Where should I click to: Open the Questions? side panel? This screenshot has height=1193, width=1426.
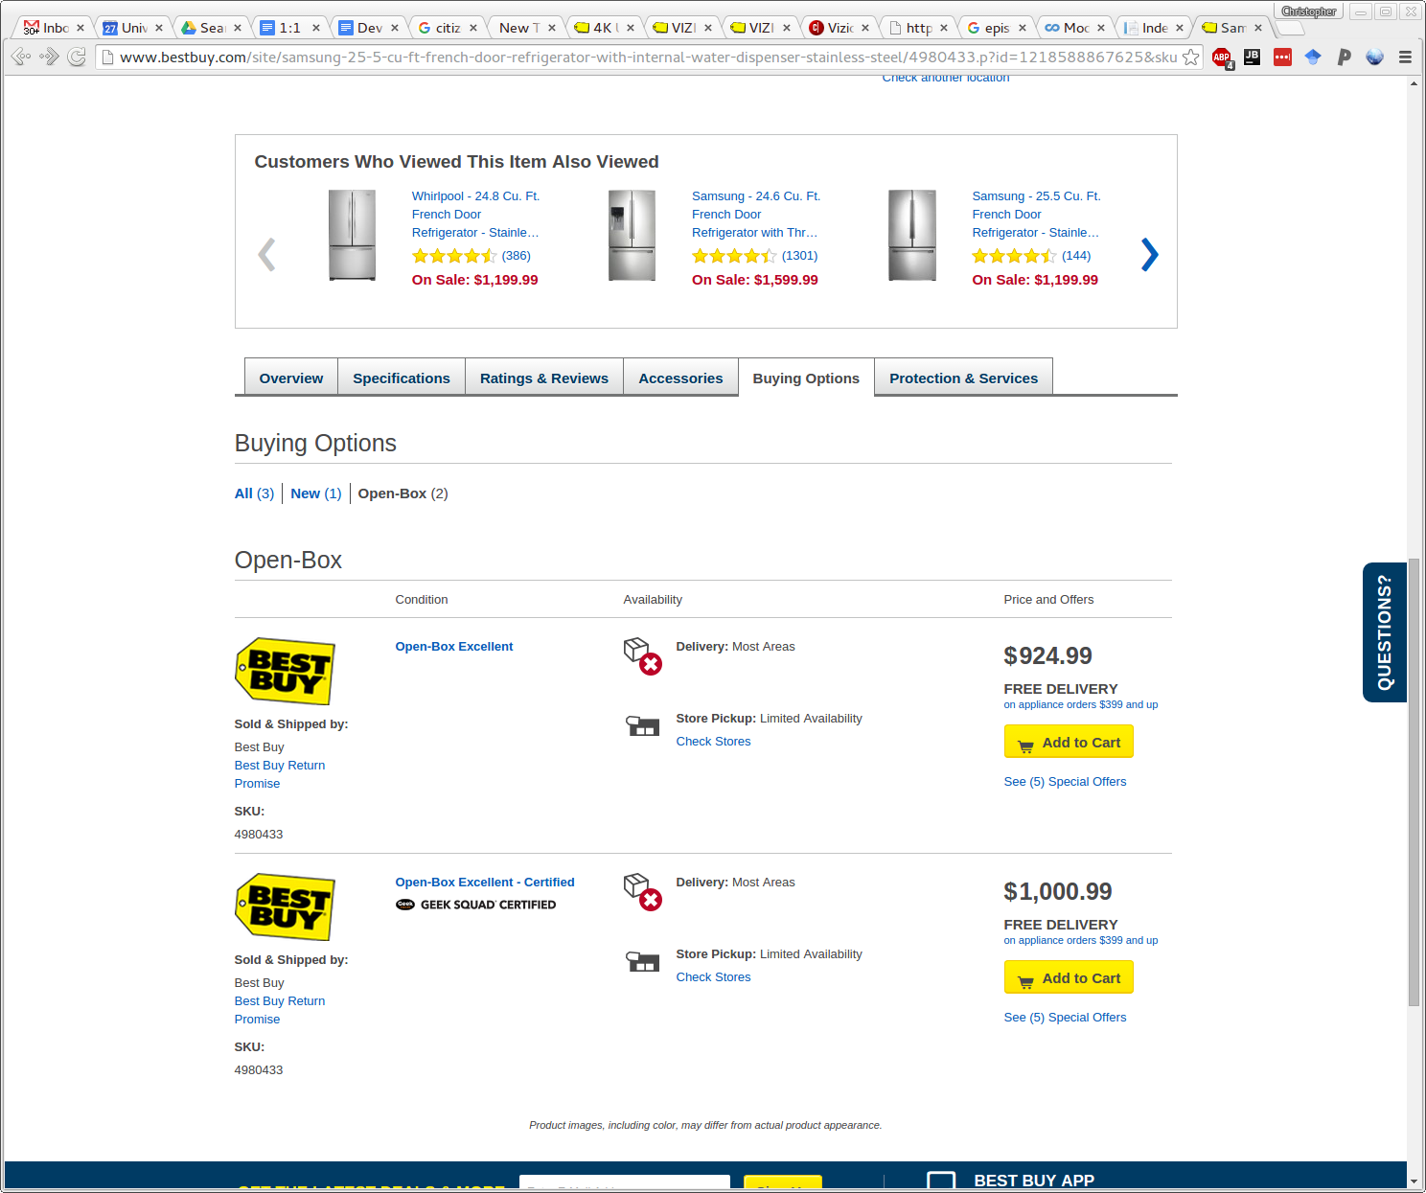click(1384, 632)
